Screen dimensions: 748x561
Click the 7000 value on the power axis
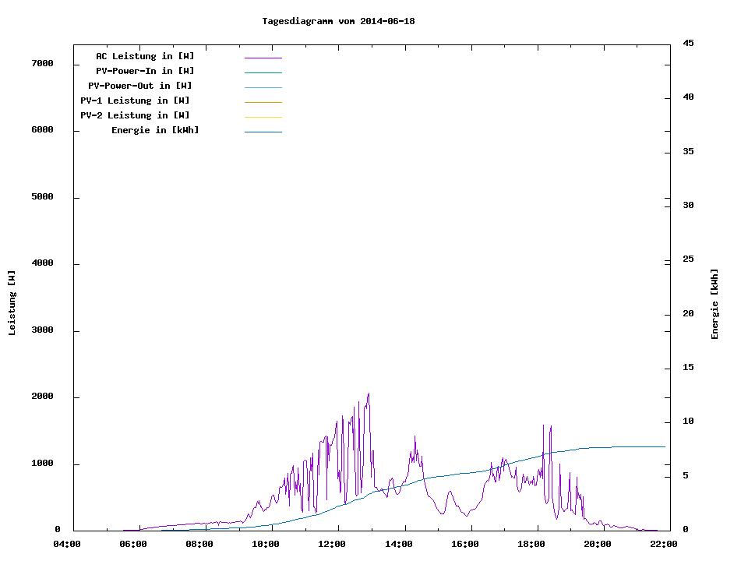[42, 63]
